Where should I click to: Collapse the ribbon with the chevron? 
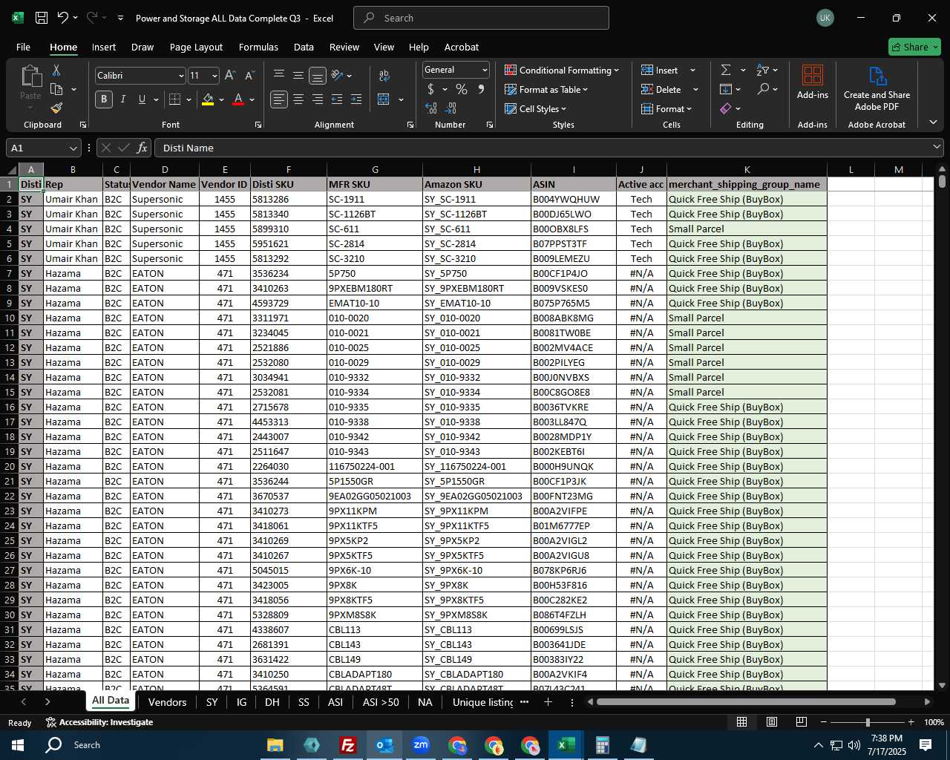click(933, 122)
